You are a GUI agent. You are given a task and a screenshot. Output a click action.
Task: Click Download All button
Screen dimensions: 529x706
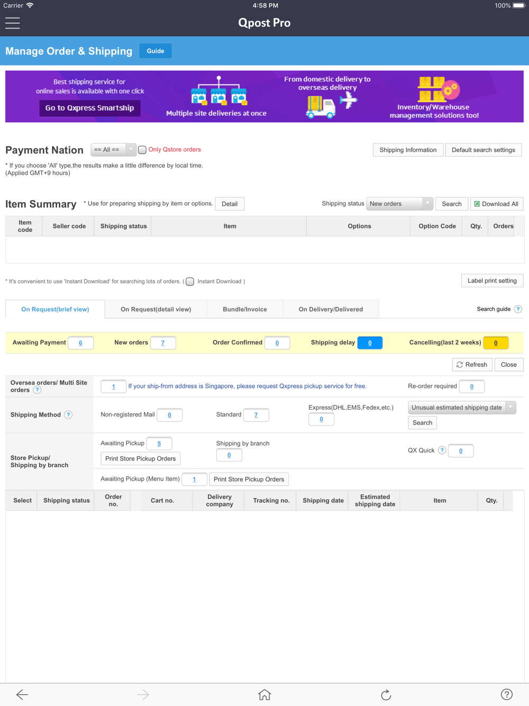pyautogui.click(x=497, y=204)
